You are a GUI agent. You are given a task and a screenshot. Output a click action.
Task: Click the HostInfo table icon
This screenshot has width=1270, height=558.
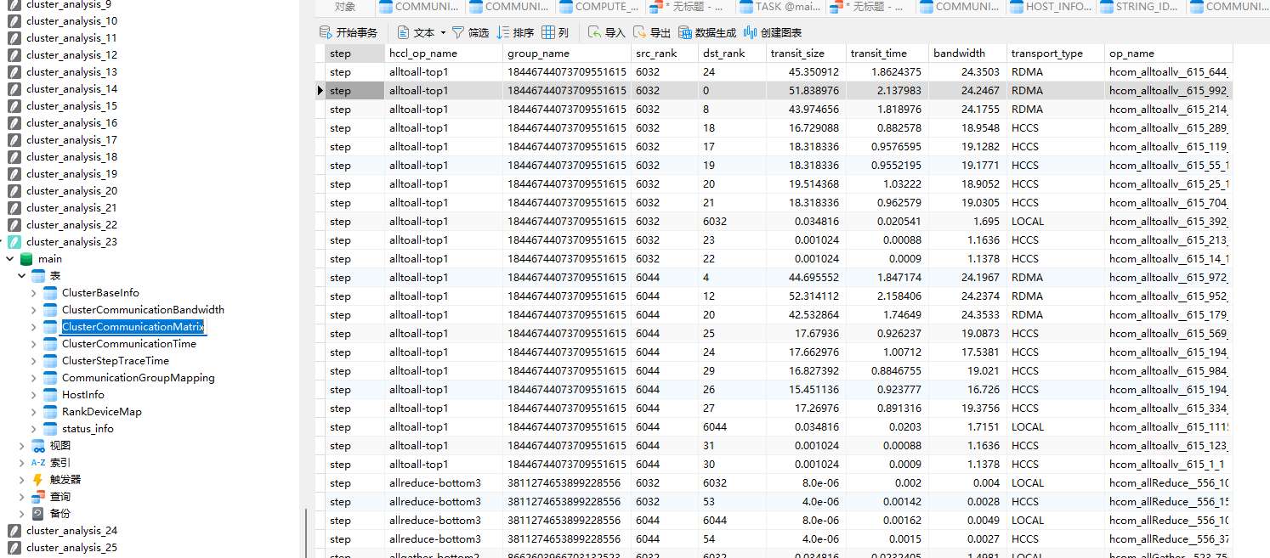pos(50,395)
